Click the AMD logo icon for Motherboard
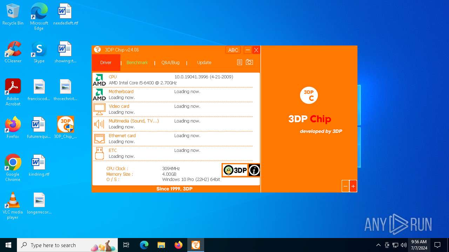Viewport: 449px width, 252px height. click(99, 94)
